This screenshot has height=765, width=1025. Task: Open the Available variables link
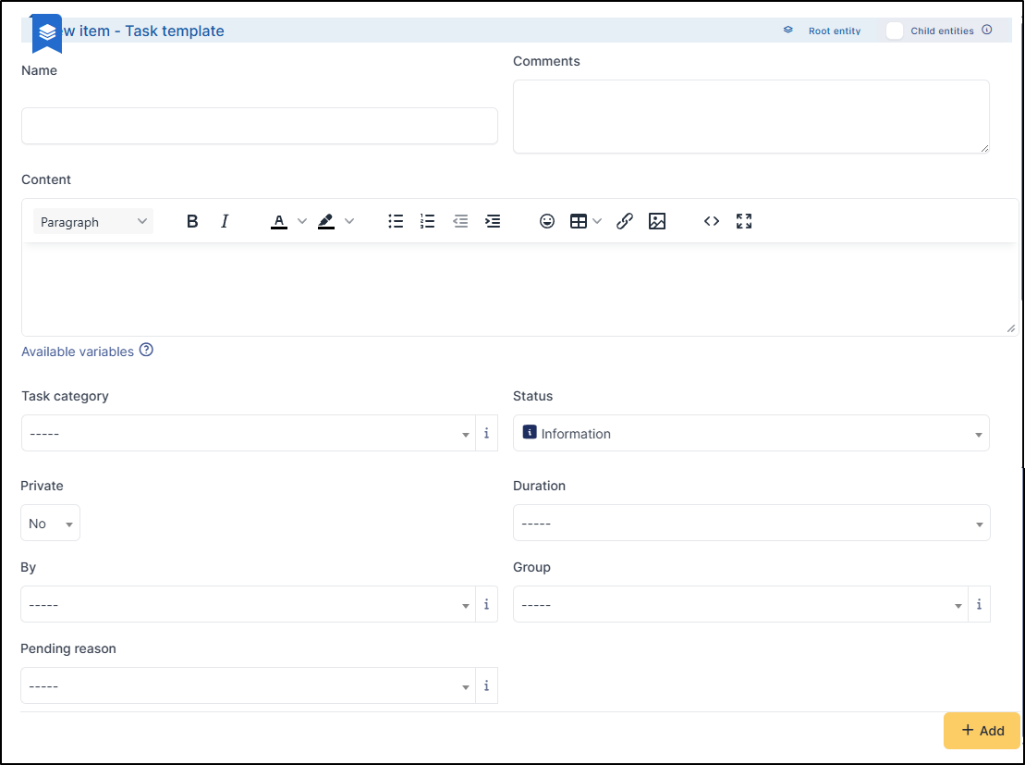pos(78,352)
